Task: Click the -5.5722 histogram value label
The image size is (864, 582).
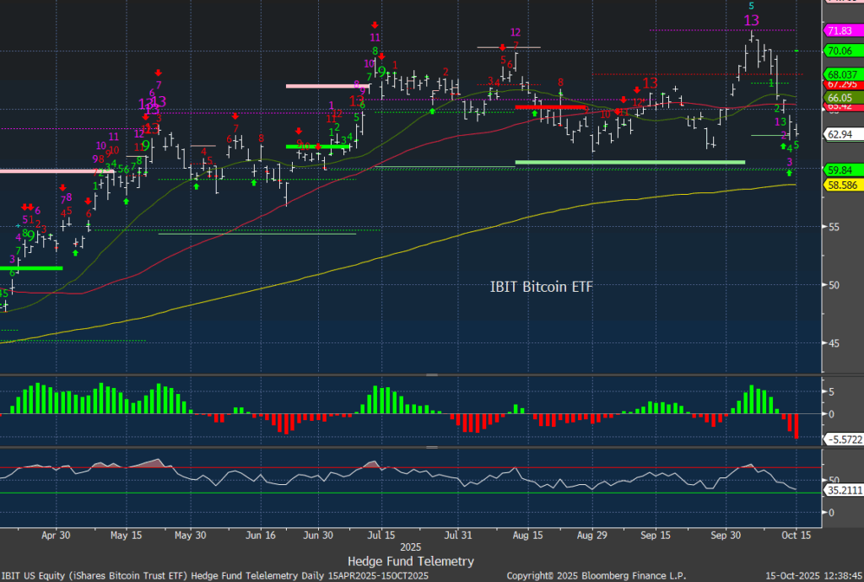Action: pyautogui.click(x=840, y=440)
